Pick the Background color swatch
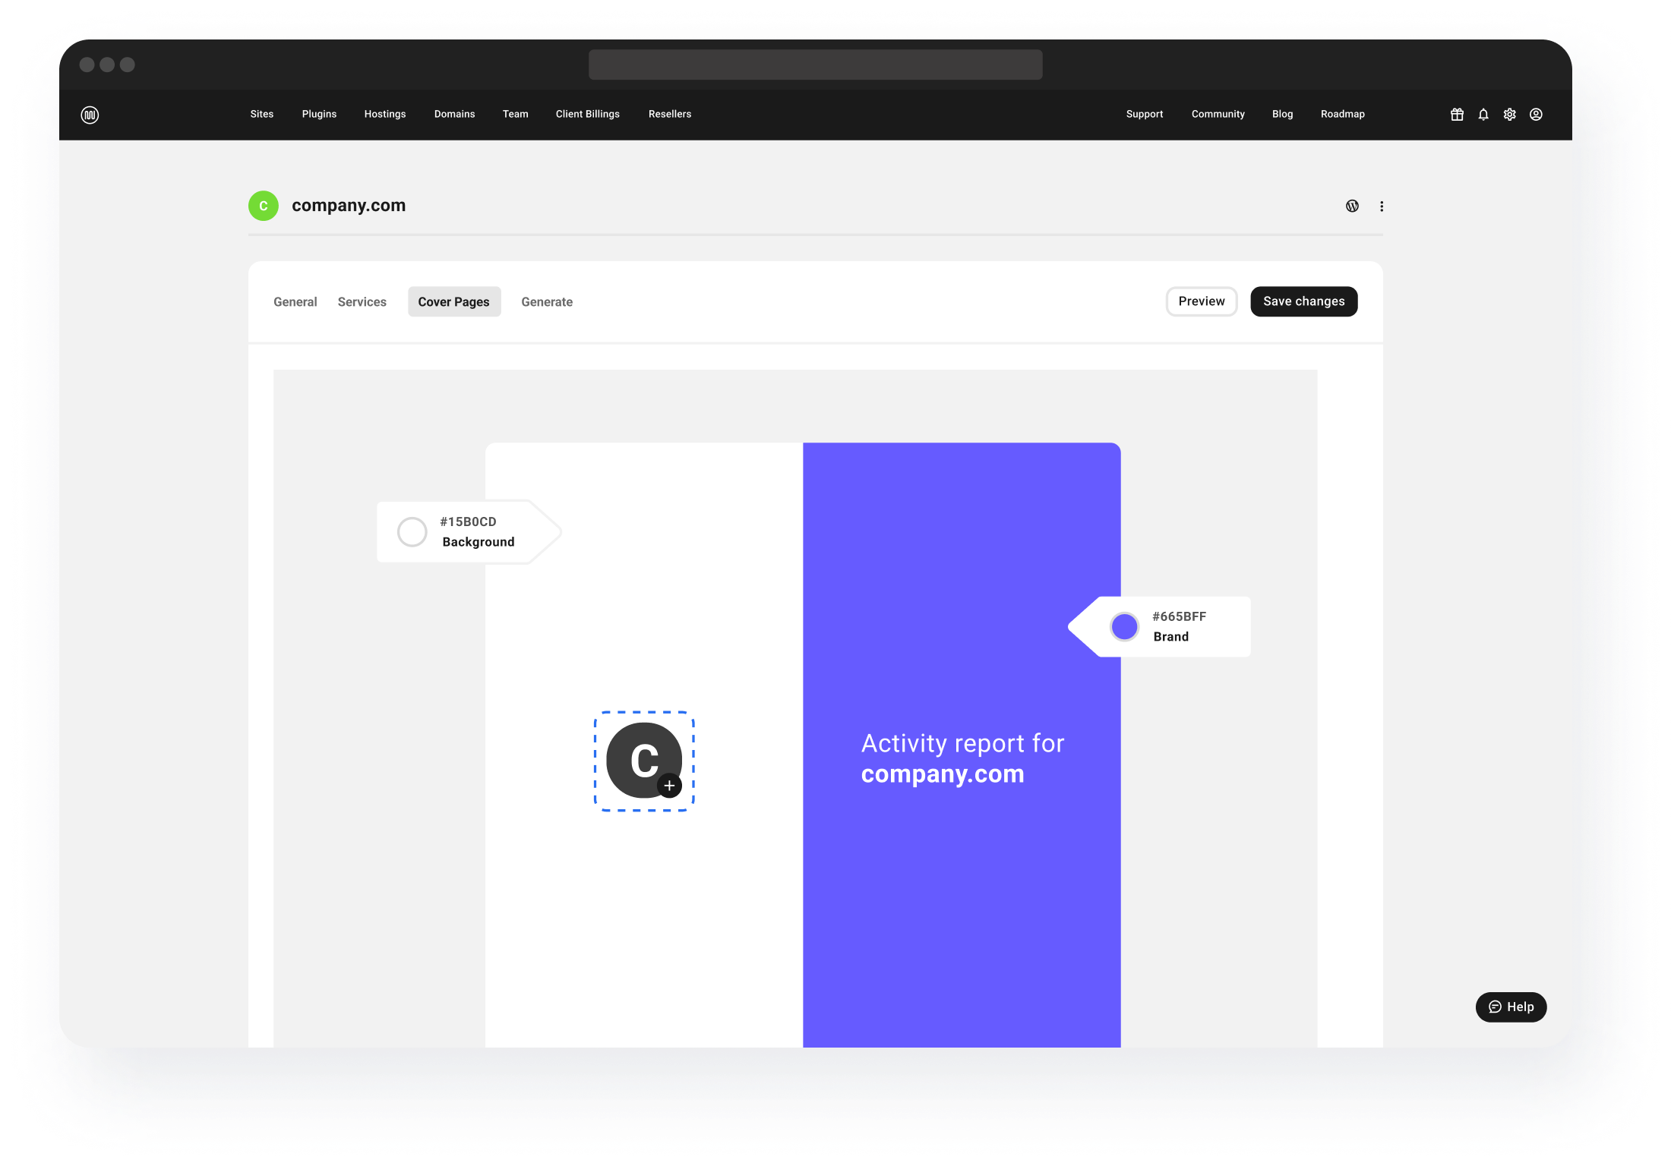 (412, 532)
